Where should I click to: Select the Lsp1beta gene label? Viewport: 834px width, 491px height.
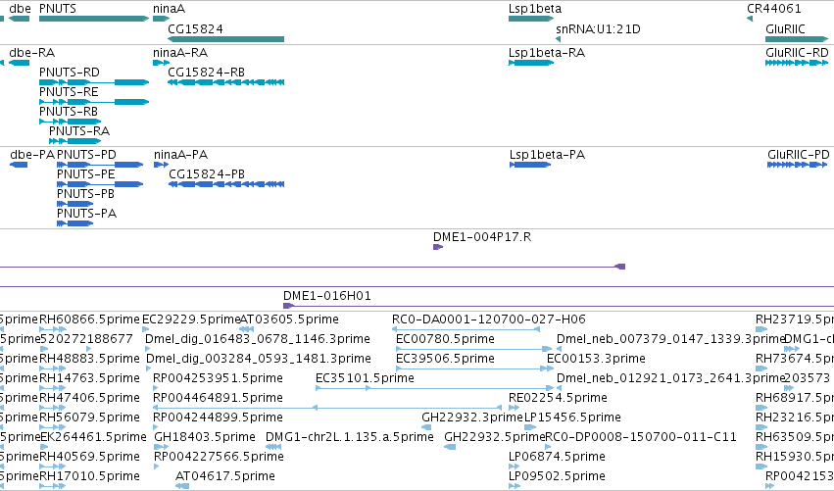[x=535, y=9]
